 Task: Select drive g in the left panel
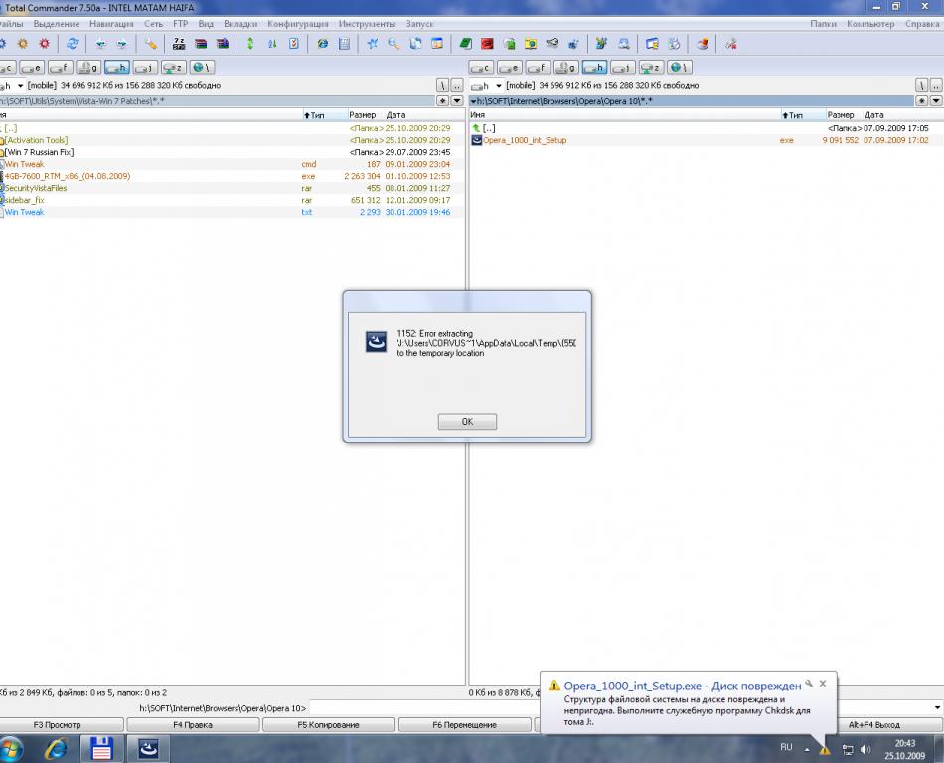coord(88,68)
